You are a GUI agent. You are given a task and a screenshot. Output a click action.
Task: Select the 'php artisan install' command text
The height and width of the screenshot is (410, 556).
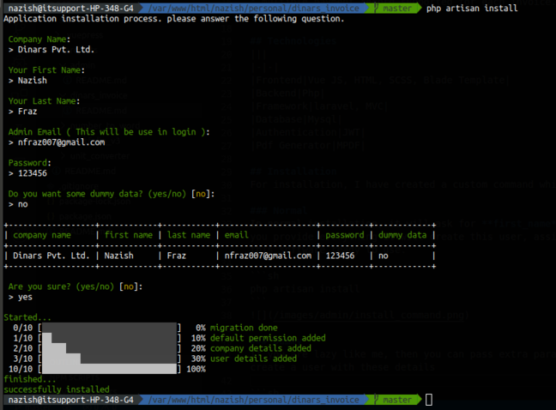[472, 8]
